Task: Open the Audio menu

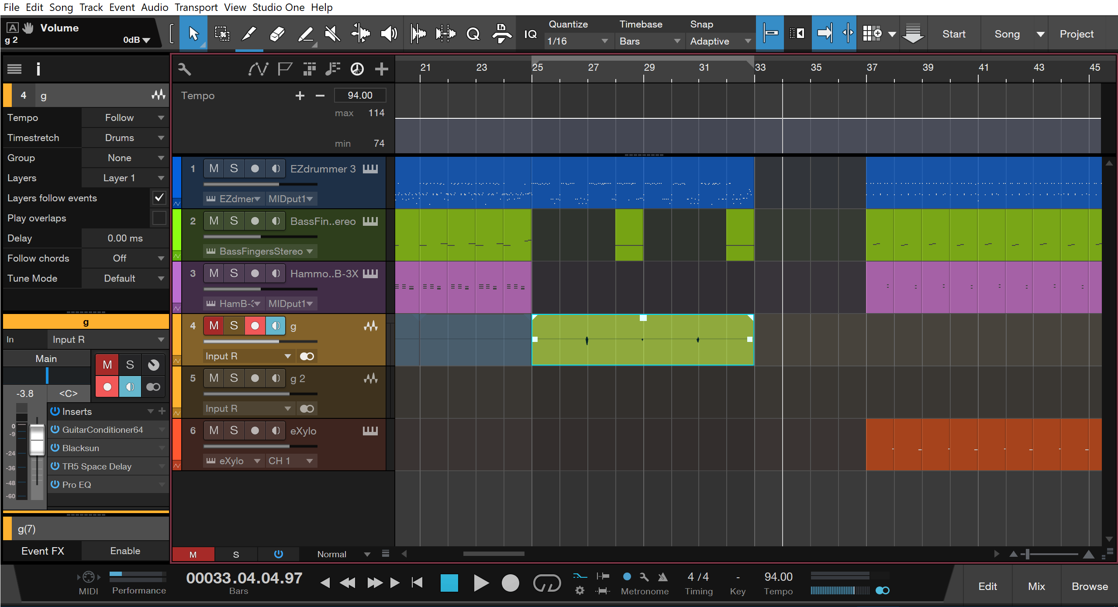Action: point(155,7)
